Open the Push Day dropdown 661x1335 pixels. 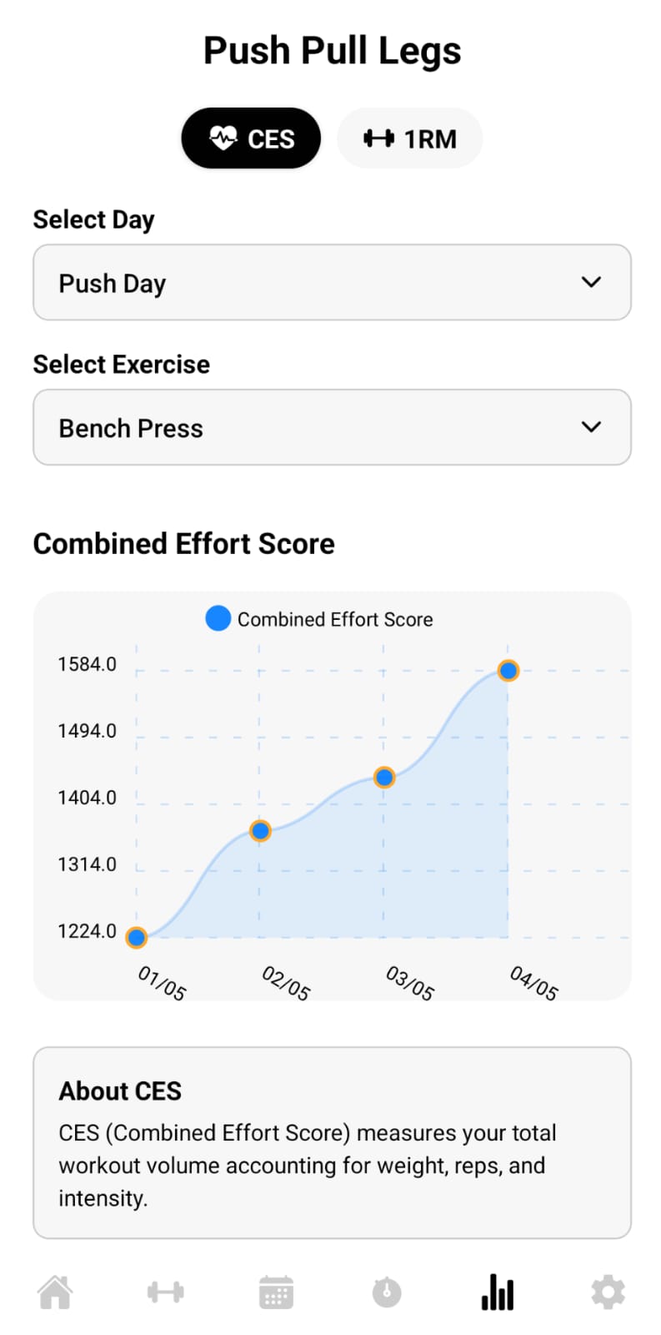[x=332, y=283]
